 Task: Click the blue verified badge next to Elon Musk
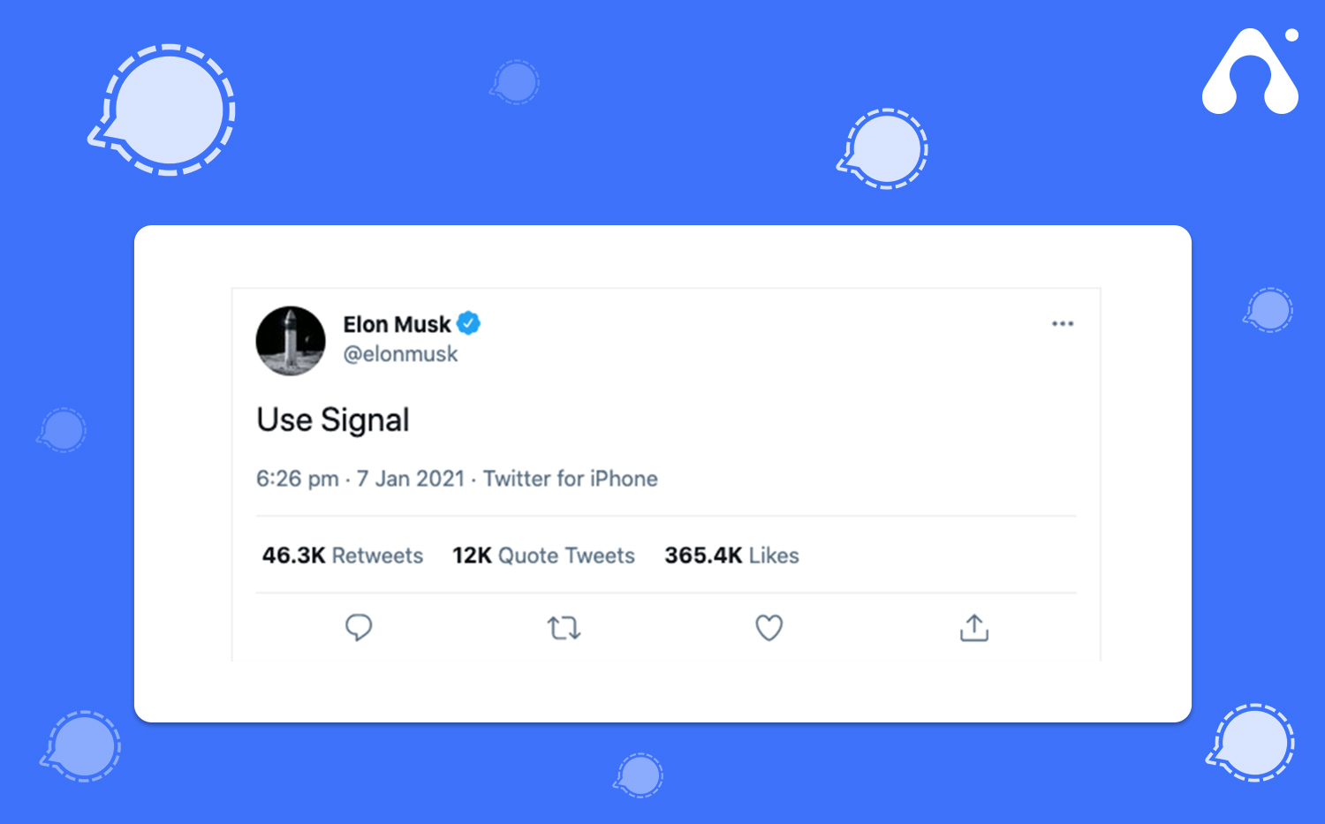tap(469, 323)
